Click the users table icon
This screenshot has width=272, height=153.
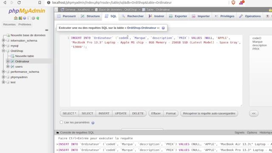click(x=12, y=67)
